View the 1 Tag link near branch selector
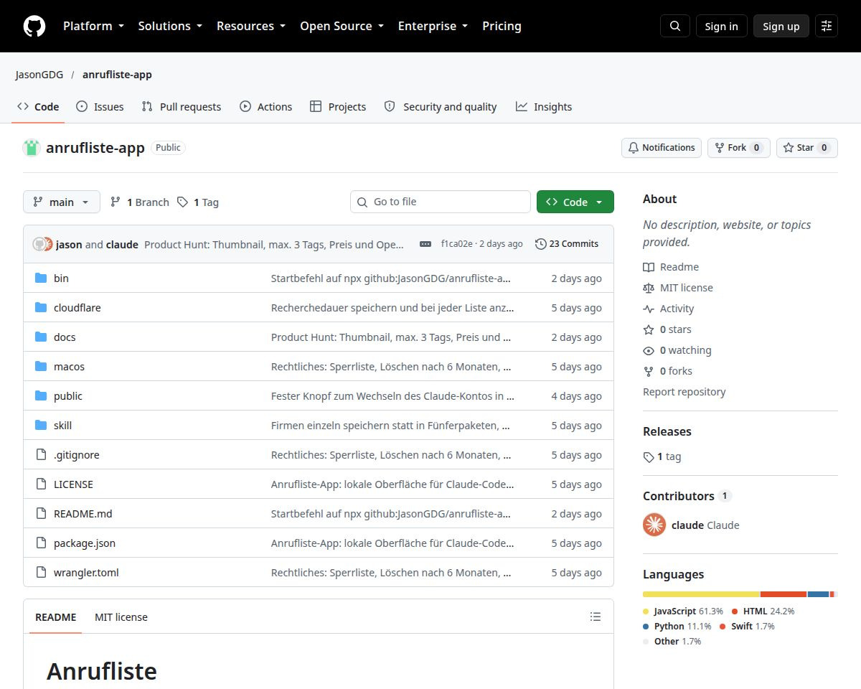861x689 pixels. pyautogui.click(x=198, y=202)
